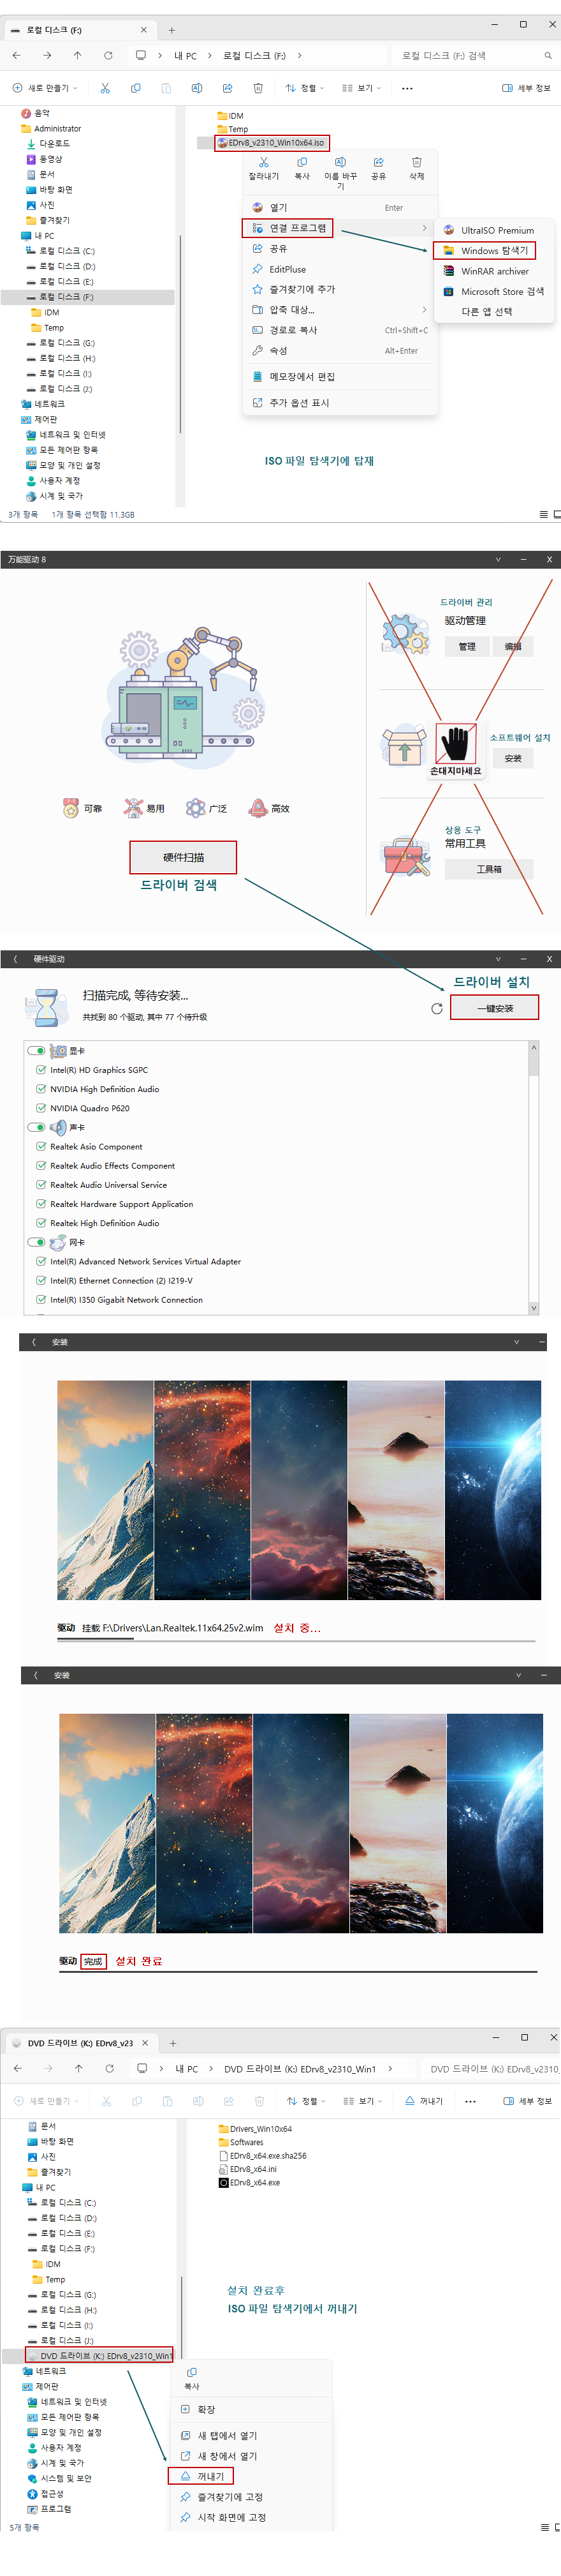Click the cut icon in top Explorer toolbar
561x2576 pixels.
pos(105,88)
